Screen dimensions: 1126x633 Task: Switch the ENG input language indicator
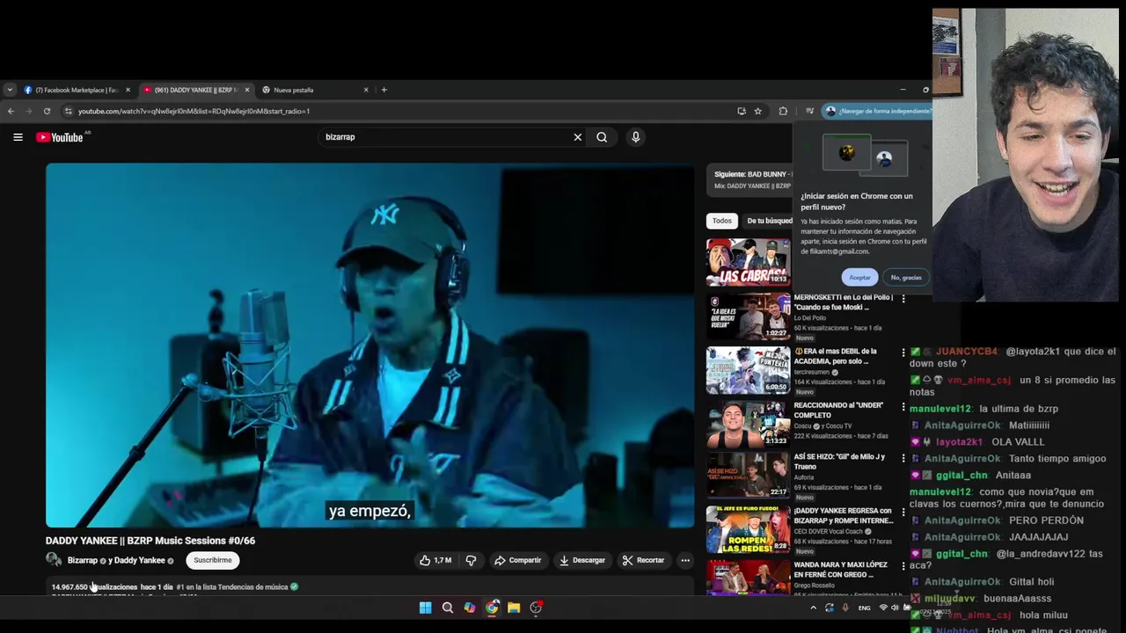tap(864, 608)
